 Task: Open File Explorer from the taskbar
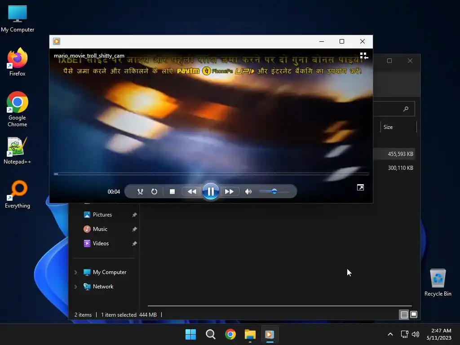250,334
